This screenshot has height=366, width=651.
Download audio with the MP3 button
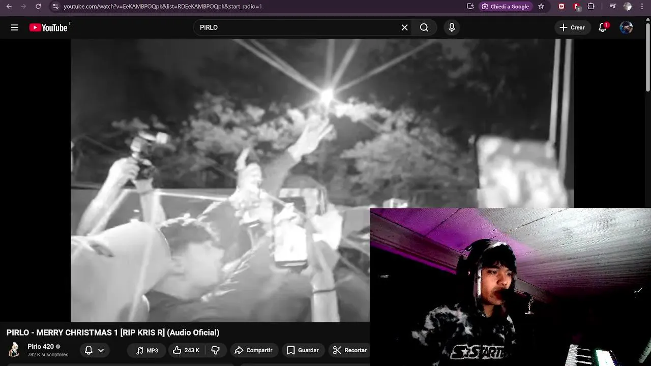click(147, 350)
